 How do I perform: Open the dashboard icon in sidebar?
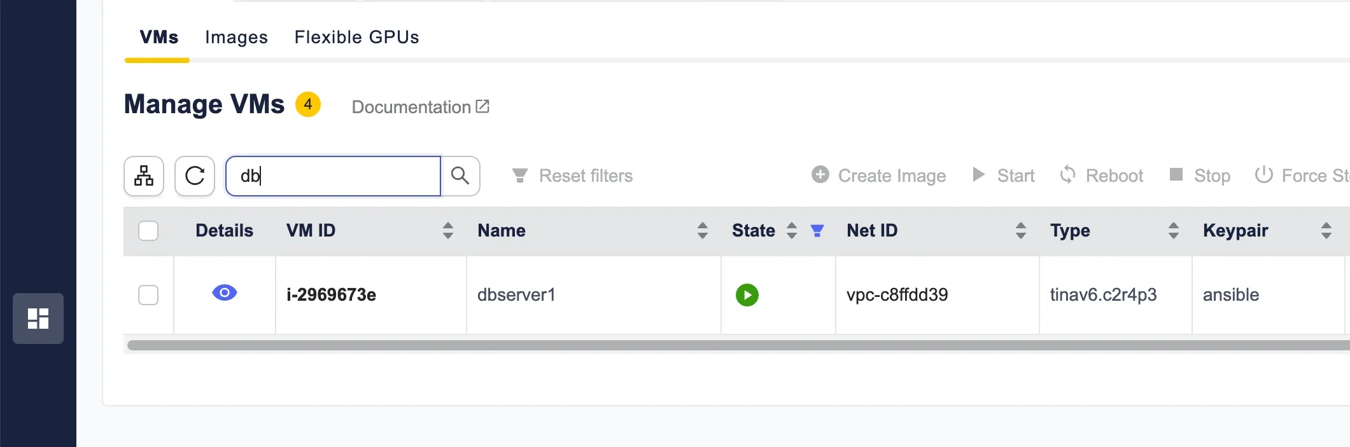[38, 319]
